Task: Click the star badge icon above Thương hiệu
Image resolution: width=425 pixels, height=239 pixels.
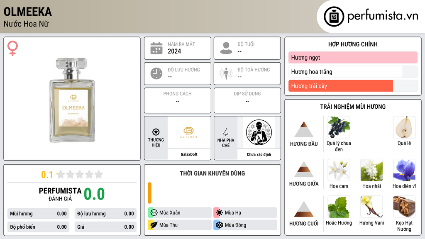Action: (156, 132)
